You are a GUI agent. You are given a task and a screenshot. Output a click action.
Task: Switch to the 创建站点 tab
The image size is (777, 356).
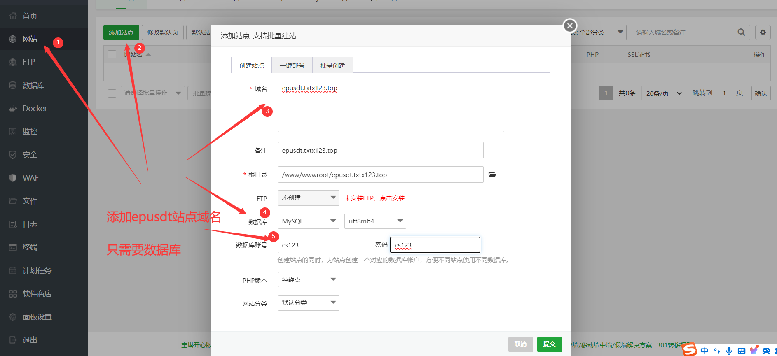(x=251, y=65)
